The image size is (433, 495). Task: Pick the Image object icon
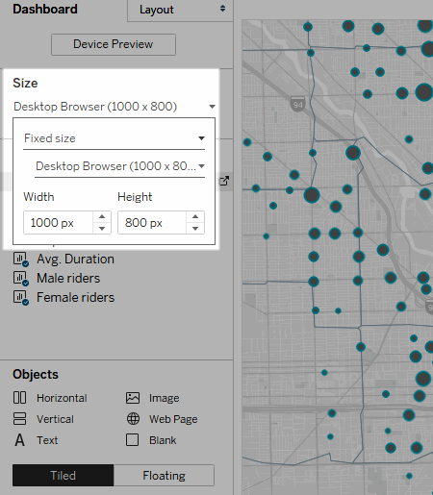[x=133, y=398]
